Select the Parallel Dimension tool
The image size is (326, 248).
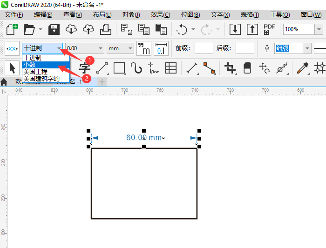click(x=192, y=68)
